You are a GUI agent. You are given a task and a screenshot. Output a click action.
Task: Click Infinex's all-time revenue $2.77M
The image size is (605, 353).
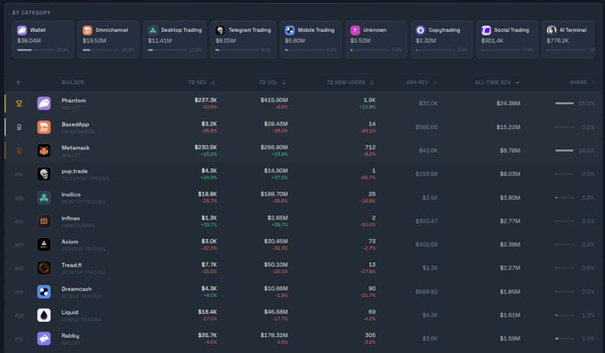pyautogui.click(x=510, y=221)
